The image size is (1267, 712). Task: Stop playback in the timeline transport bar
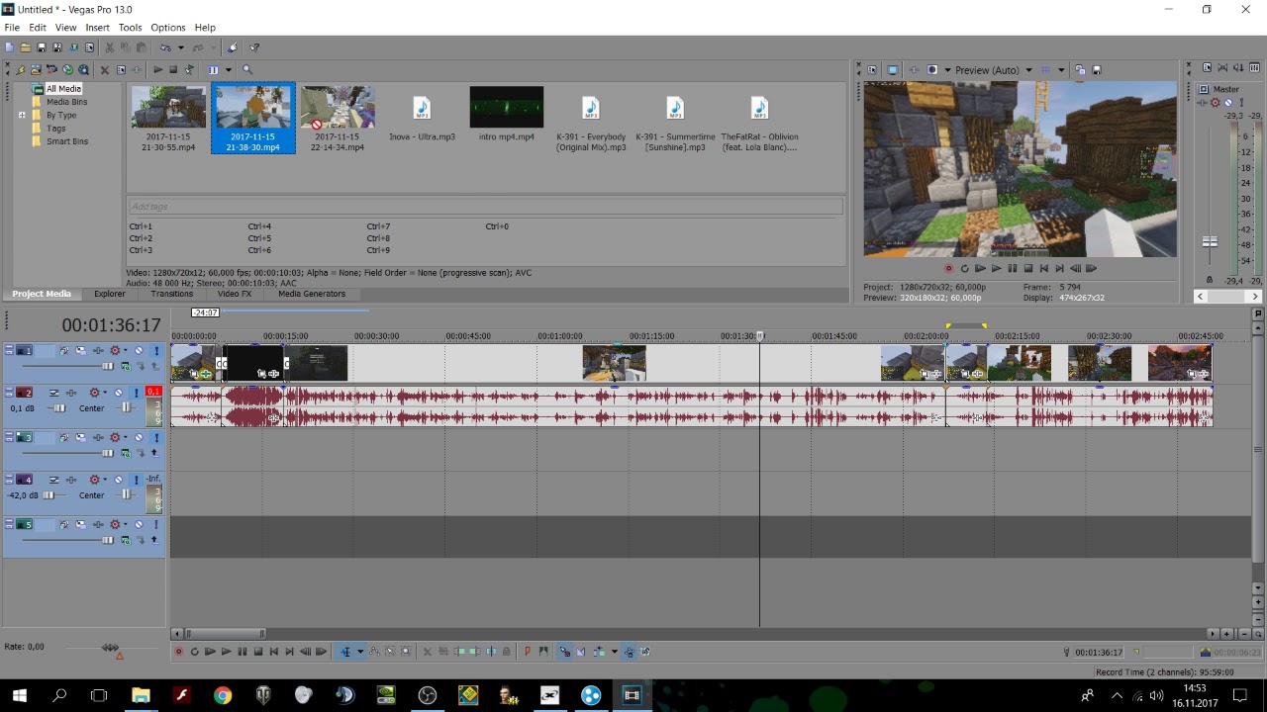coord(258,652)
